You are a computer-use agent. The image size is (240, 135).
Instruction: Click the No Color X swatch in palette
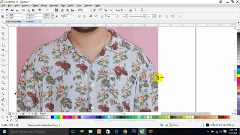(16, 117)
